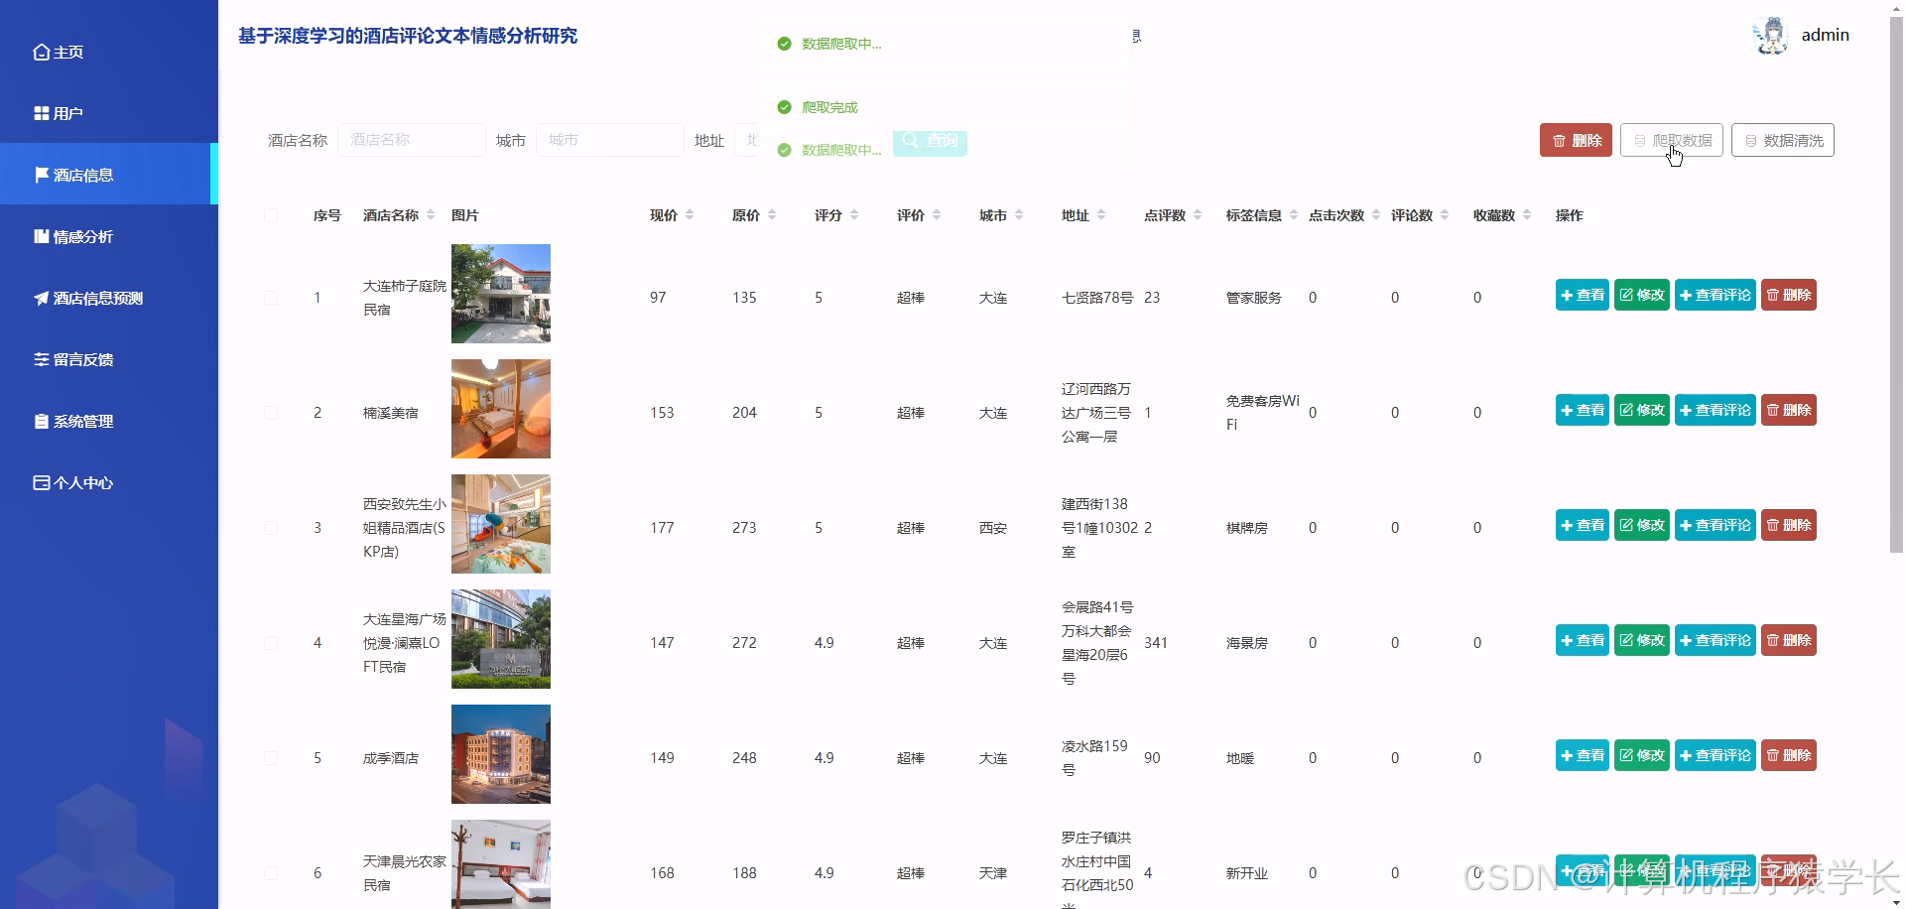Open the 楠溪美宿 room photo
Viewport: 1905px width, 909px height.
tap(501, 409)
